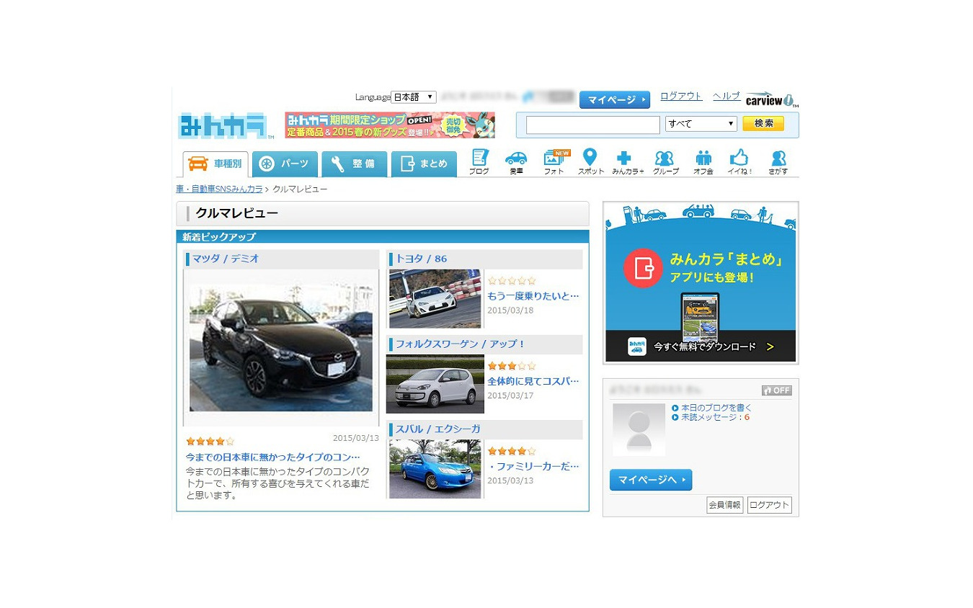Click the white Volkswagen up! thumbnail
Image resolution: width=973 pixels, height=608 pixels.
[x=435, y=384]
